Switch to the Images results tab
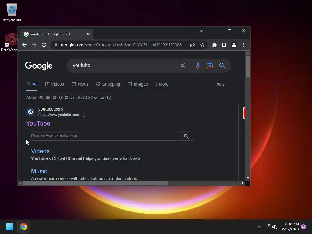The width and height of the screenshot is (312, 234). pyautogui.click(x=138, y=84)
